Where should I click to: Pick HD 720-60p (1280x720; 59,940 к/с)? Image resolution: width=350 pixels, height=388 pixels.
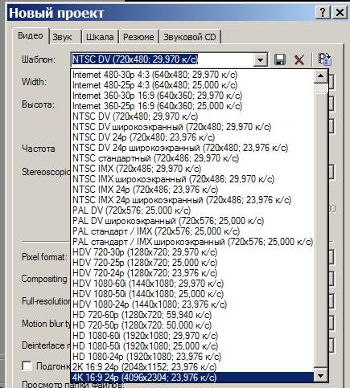(x=192, y=315)
